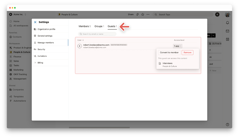Open Contacts favorite in sidebar
The height and width of the screenshot is (137, 239).
[16, 37]
